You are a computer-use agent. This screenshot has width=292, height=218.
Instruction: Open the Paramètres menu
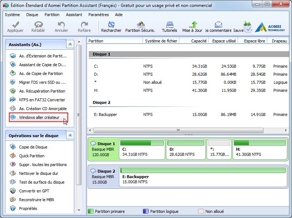pyautogui.click(x=99, y=15)
